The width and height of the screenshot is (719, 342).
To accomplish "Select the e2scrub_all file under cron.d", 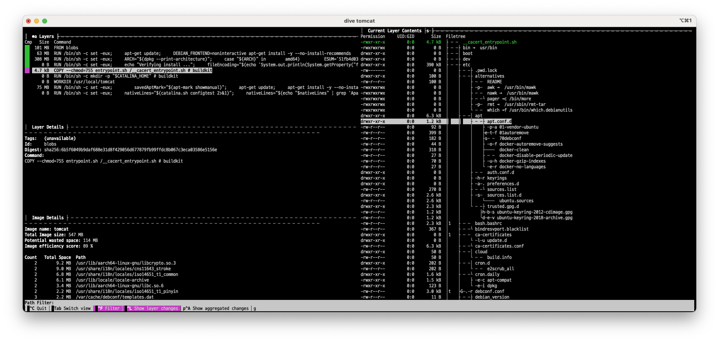I will [x=501, y=269].
